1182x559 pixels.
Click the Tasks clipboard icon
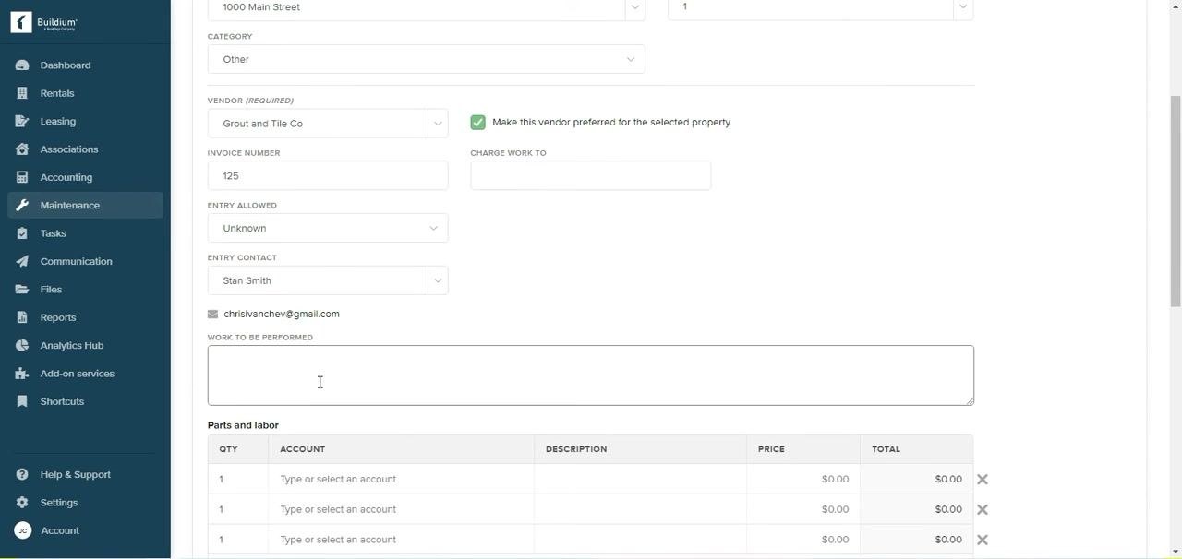(22, 233)
